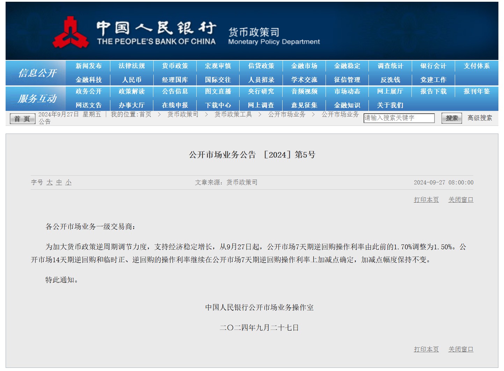Go to 金融市场 section
This screenshot has width=504, height=371.
pyautogui.click(x=304, y=66)
